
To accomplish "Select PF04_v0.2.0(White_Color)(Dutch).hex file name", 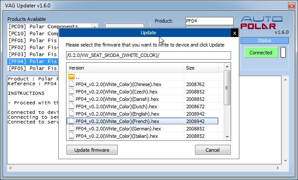I will (x=116, y=107).
